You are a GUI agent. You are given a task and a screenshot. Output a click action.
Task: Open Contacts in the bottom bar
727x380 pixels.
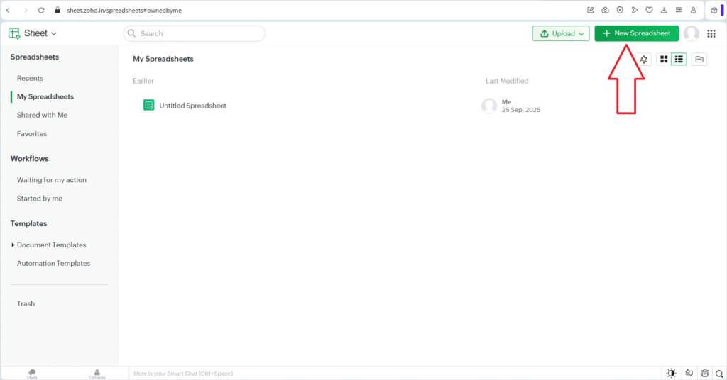coord(97,374)
